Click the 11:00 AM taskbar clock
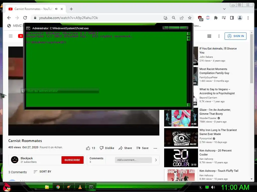This screenshot has width=257, height=192. [235, 187]
